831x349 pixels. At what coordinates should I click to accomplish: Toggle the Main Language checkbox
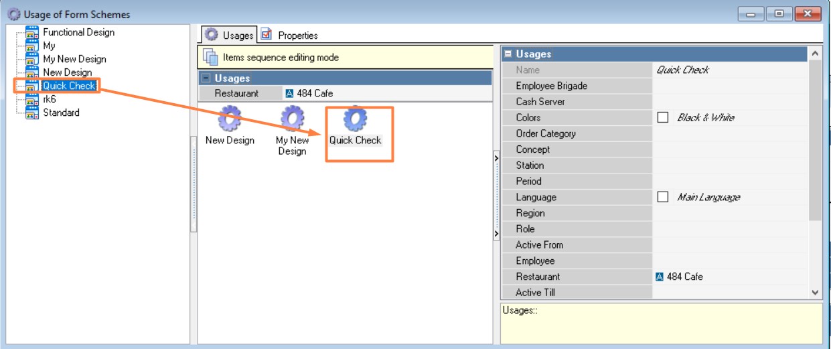coord(663,197)
